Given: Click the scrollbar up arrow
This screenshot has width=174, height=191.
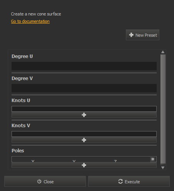Looking at the screenshot, I should (163, 52).
